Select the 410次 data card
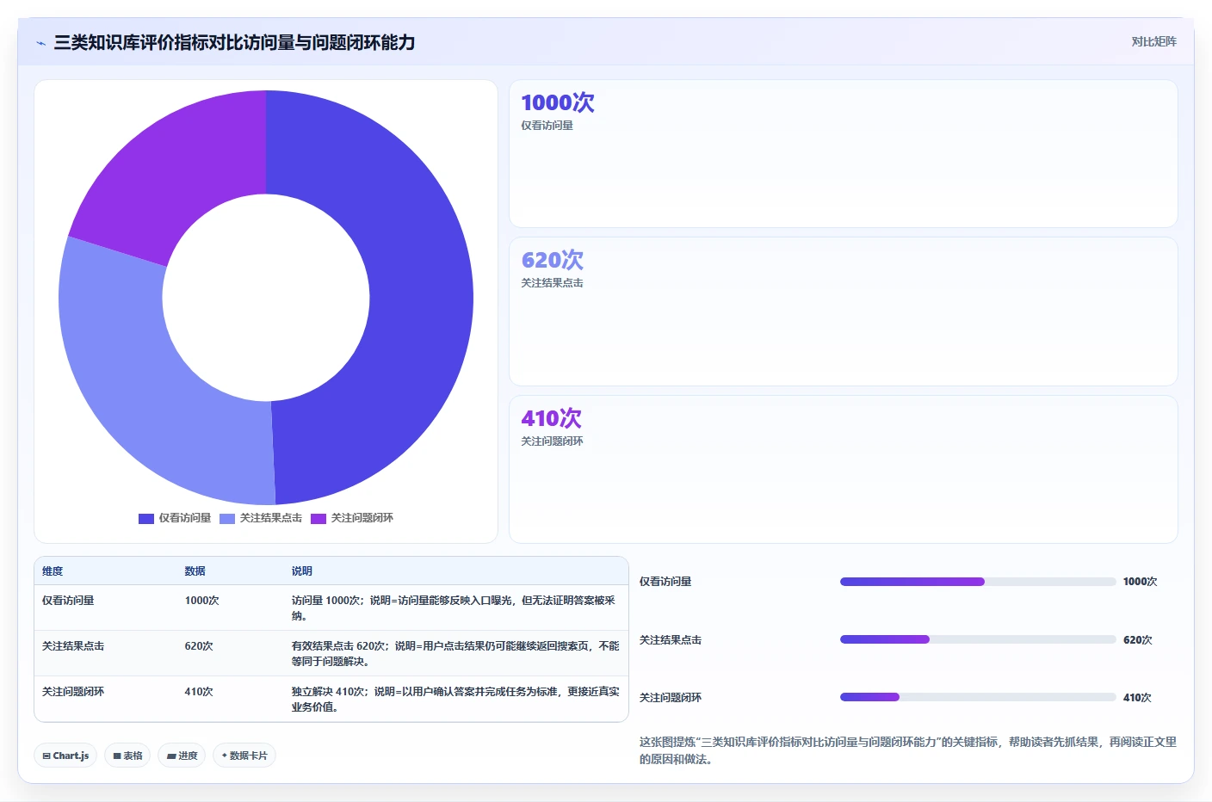 click(x=844, y=470)
